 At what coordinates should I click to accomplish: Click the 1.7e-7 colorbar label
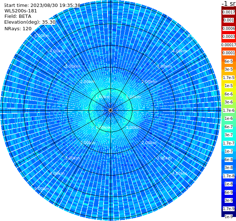pyautogui.click(x=229, y=143)
